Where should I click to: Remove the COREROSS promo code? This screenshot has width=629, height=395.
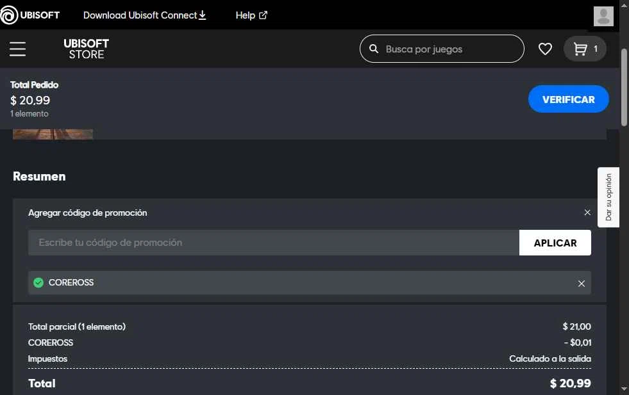[x=582, y=284]
